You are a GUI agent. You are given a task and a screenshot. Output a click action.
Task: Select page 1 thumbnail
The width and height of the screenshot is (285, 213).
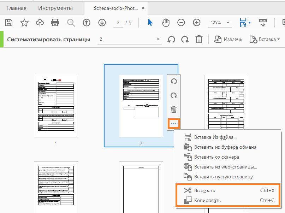(x=56, y=106)
